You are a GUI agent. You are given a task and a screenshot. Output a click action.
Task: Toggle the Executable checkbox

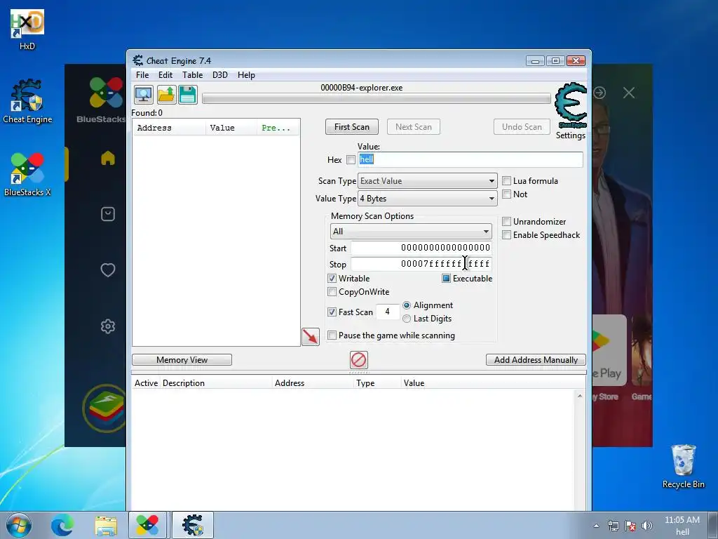(x=446, y=278)
